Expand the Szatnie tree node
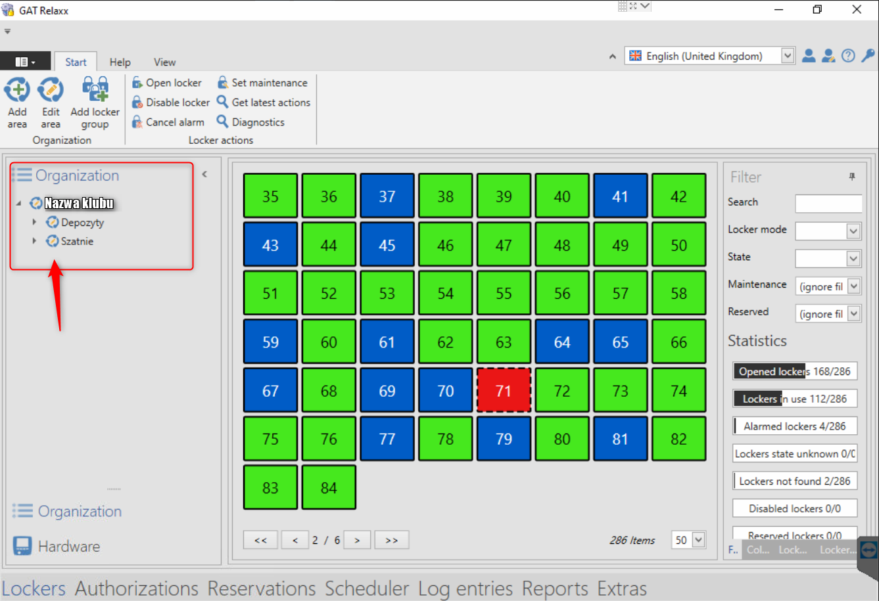The width and height of the screenshot is (879, 601). pyautogui.click(x=34, y=241)
